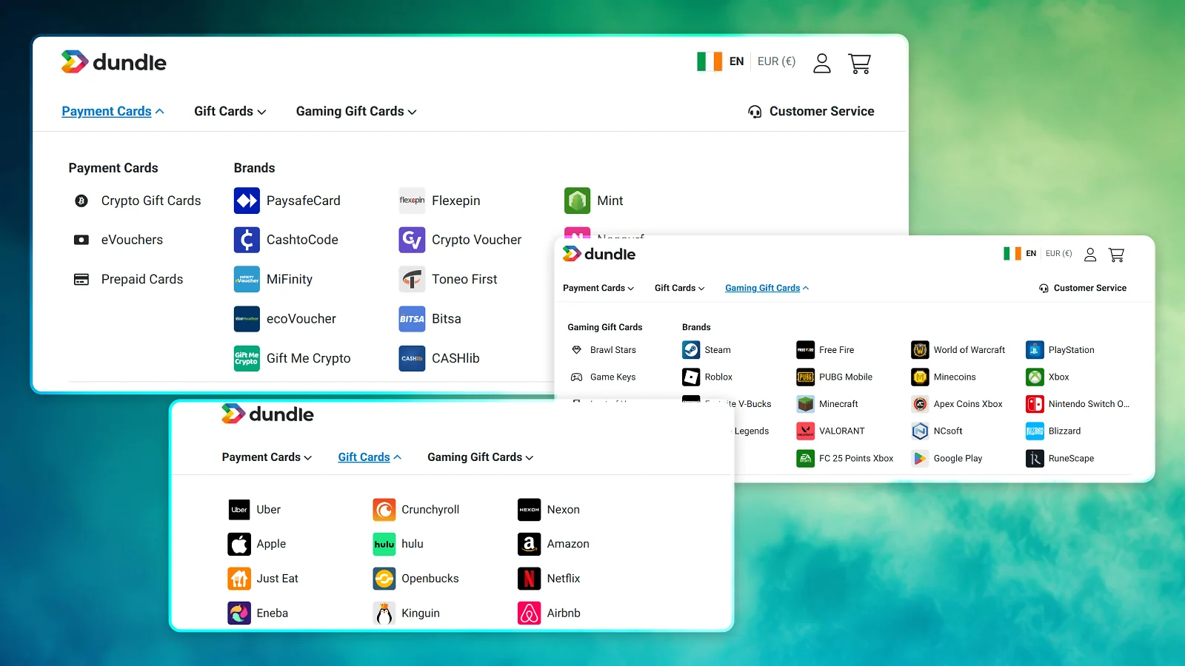Click Roblox icon in gaming window
Screen dimensions: 1185x666
[x=691, y=377]
